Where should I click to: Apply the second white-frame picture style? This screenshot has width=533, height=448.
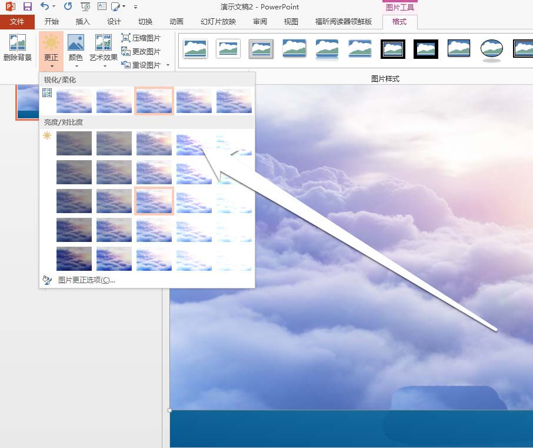pyautogui.click(x=228, y=49)
